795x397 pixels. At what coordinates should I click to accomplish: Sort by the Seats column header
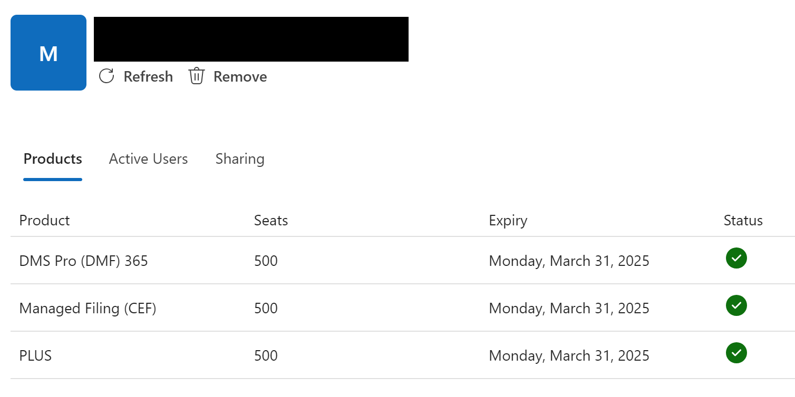pyautogui.click(x=271, y=220)
